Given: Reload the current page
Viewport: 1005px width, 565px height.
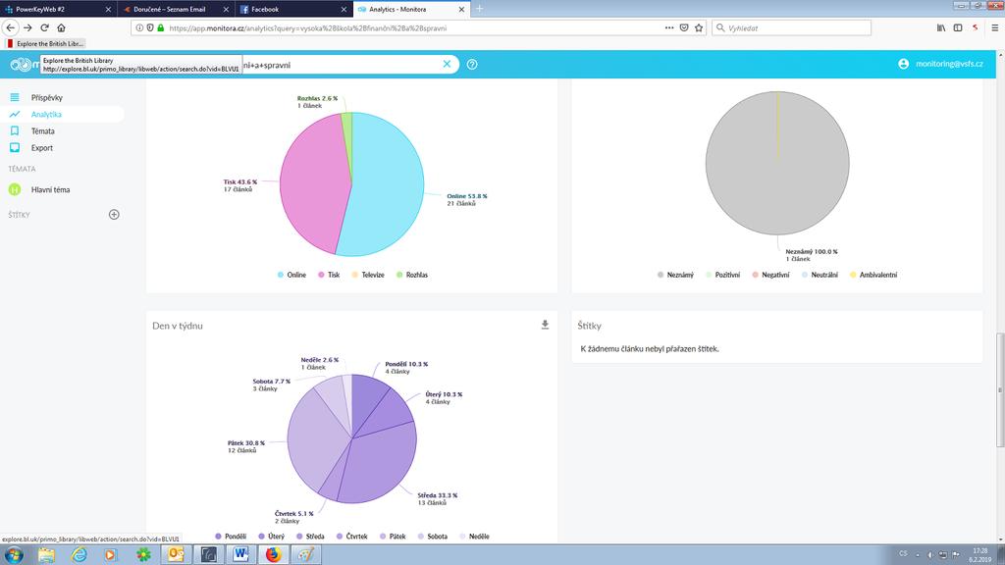Looking at the screenshot, I should click(x=44, y=27).
